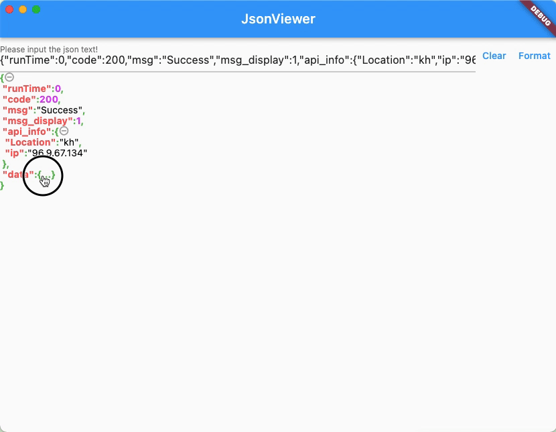Expand the collapsed data object
The image size is (556, 432).
tap(46, 174)
